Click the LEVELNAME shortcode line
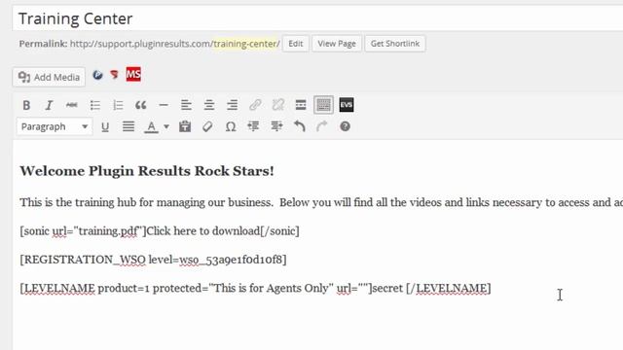Image resolution: width=623 pixels, height=350 pixels. tap(255, 288)
